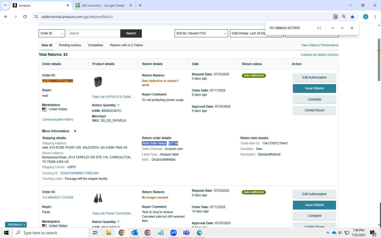
Task: Contact Buyer neel
Action: click(314, 110)
